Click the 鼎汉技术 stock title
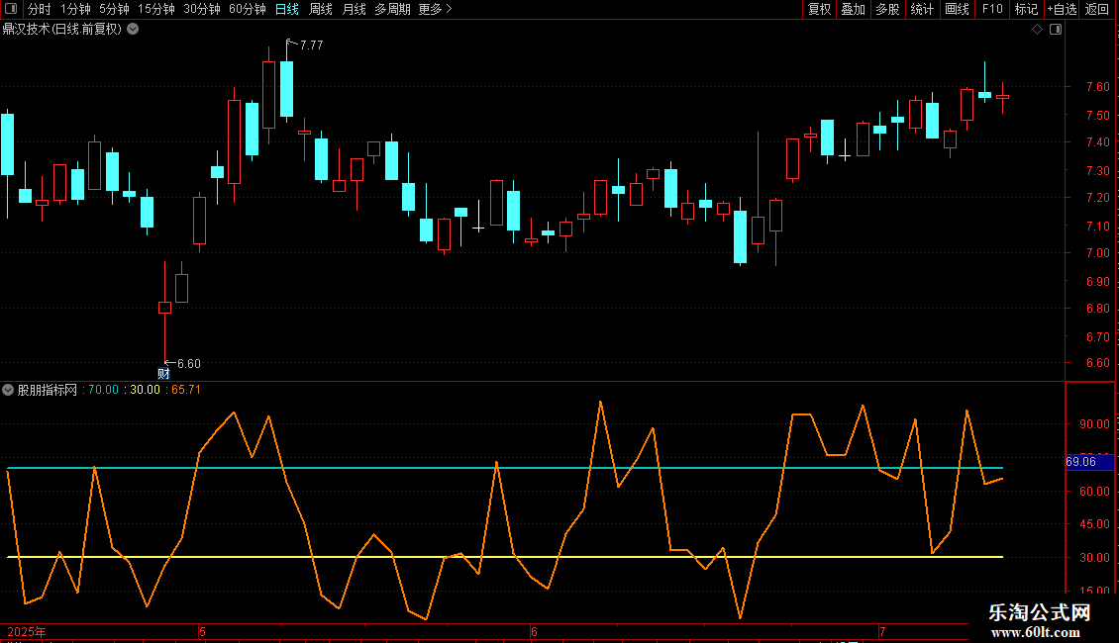1119x643 pixels. tap(62, 30)
